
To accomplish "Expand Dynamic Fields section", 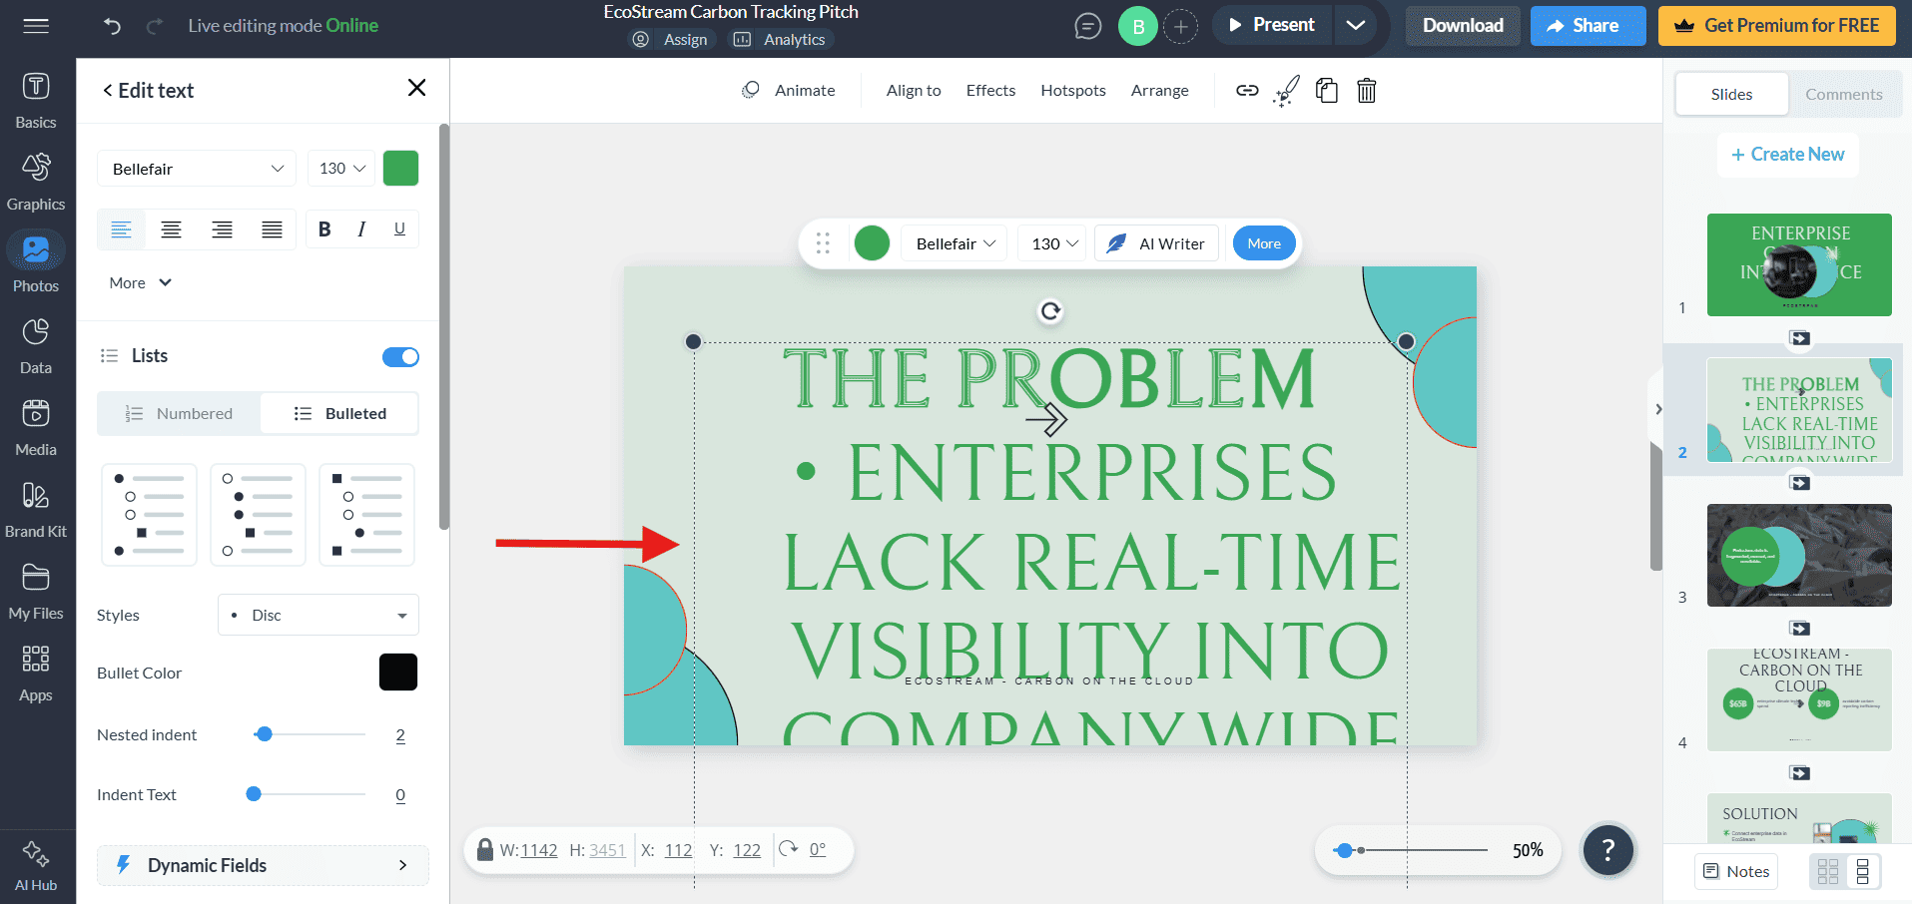I will tap(263, 865).
